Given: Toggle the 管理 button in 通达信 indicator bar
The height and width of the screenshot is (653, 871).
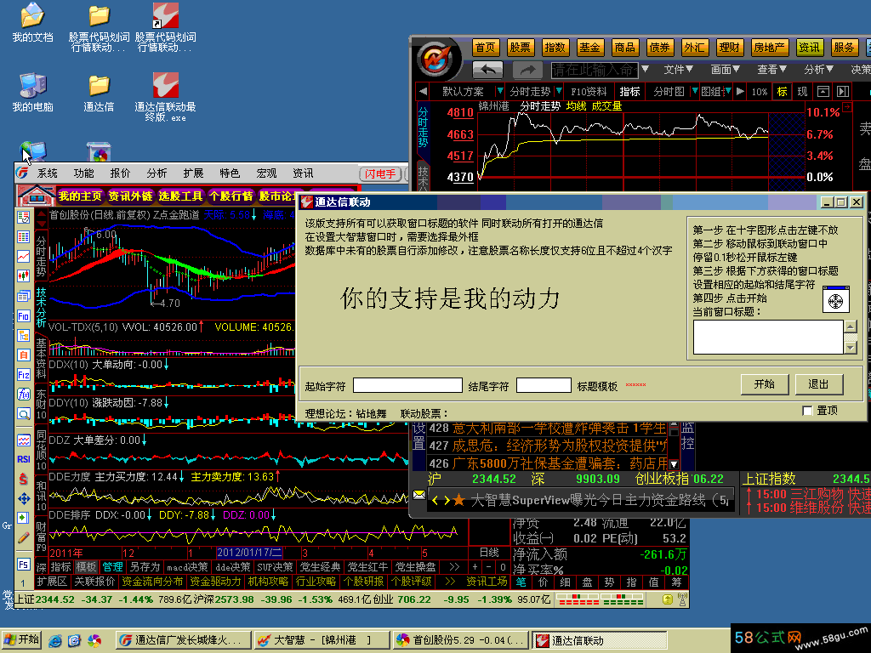Looking at the screenshot, I should click(112, 567).
